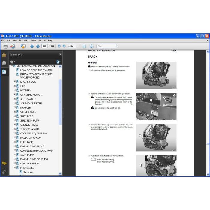The height and width of the screenshot is (210, 210).
Task: Click the Find text search field
Action: pos(107,46)
